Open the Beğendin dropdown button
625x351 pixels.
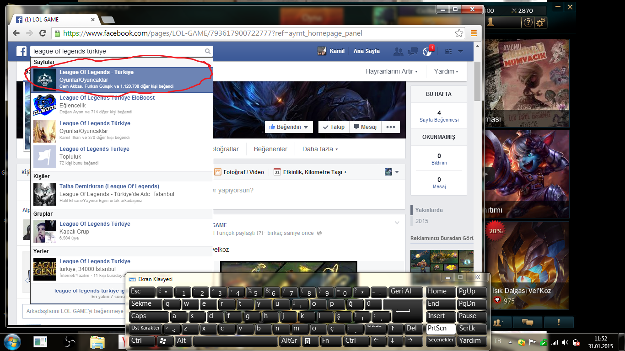coord(289,127)
